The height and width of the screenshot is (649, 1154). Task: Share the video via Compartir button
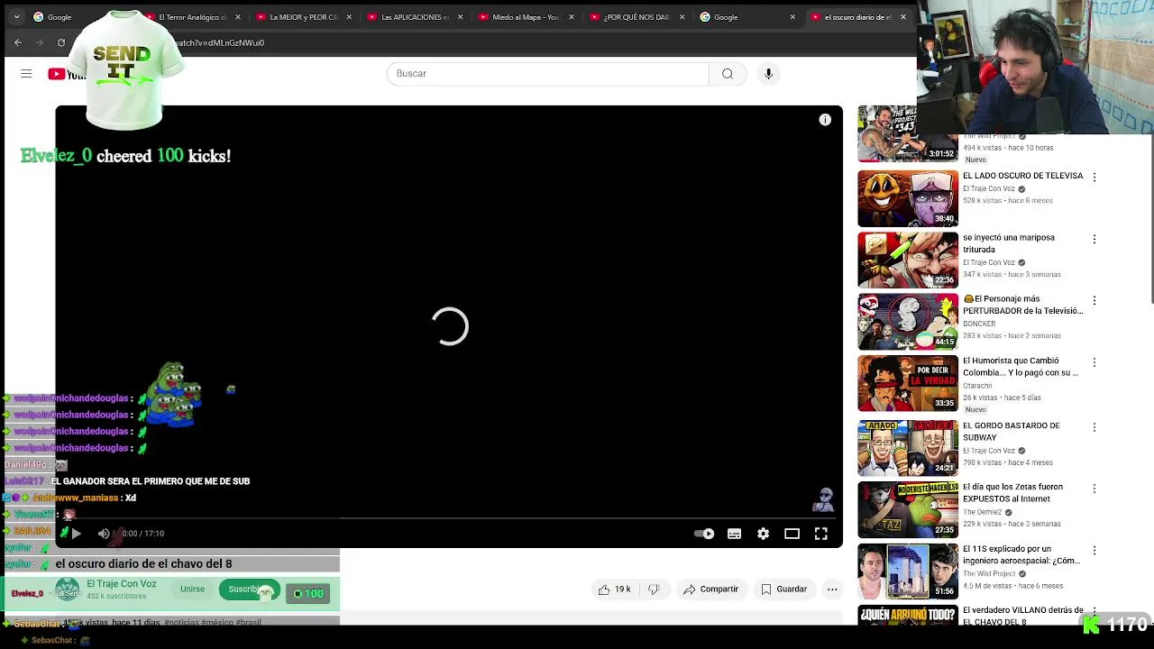pyautogui.click(x=711, y=590)
